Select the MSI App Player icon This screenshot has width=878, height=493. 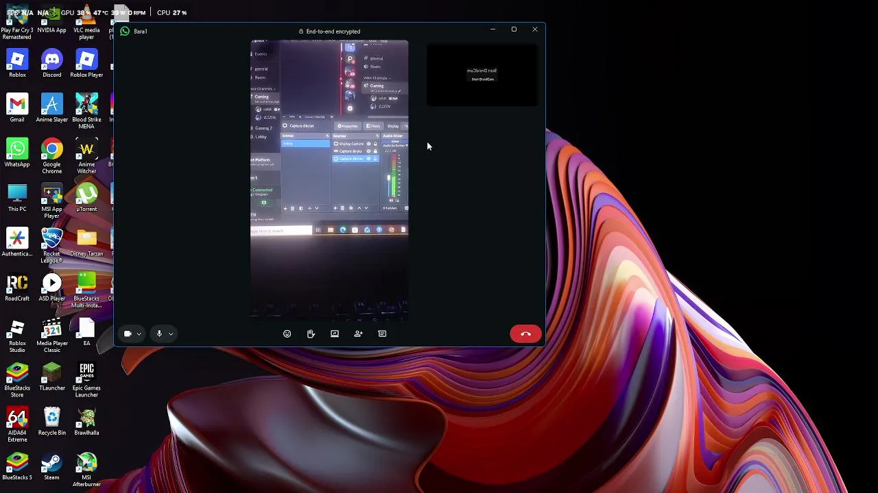[51, 201]
